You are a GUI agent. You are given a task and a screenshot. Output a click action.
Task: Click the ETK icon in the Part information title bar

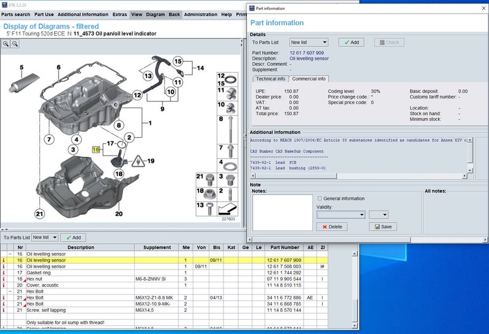[252, 9]
